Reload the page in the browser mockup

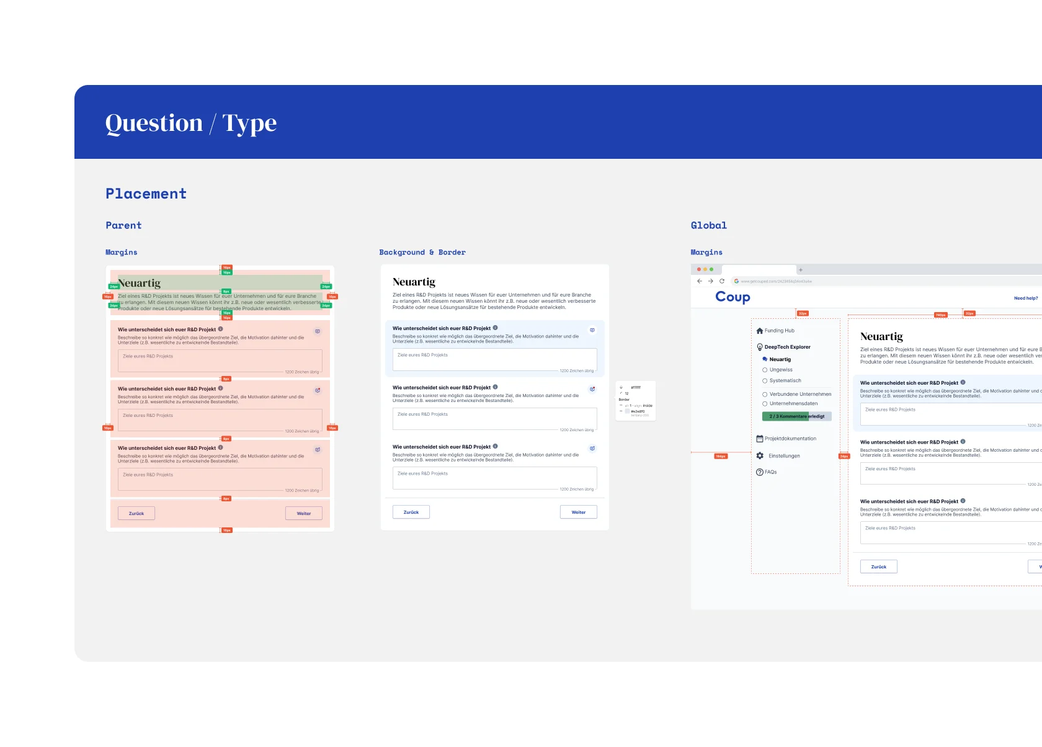pyautogui.click(x=722, y=281)
